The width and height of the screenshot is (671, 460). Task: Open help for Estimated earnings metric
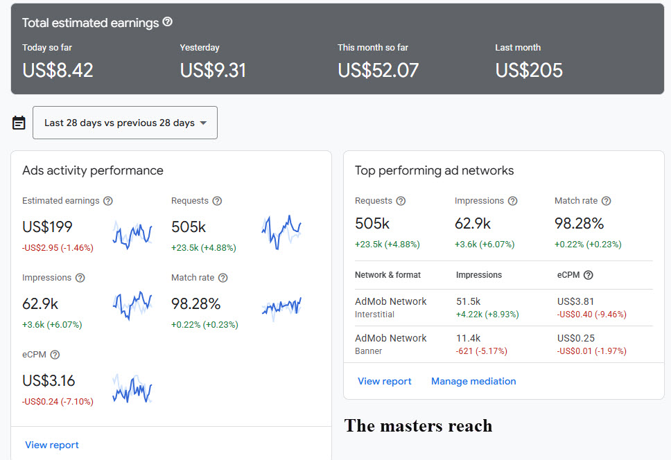108,201
